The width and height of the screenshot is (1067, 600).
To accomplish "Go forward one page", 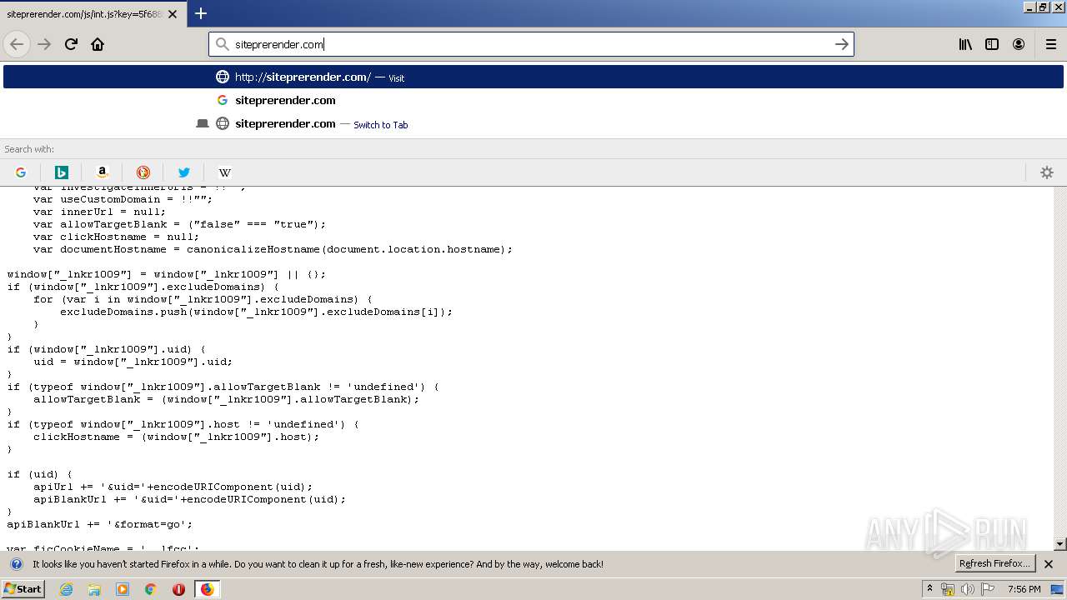I will 44,44.
